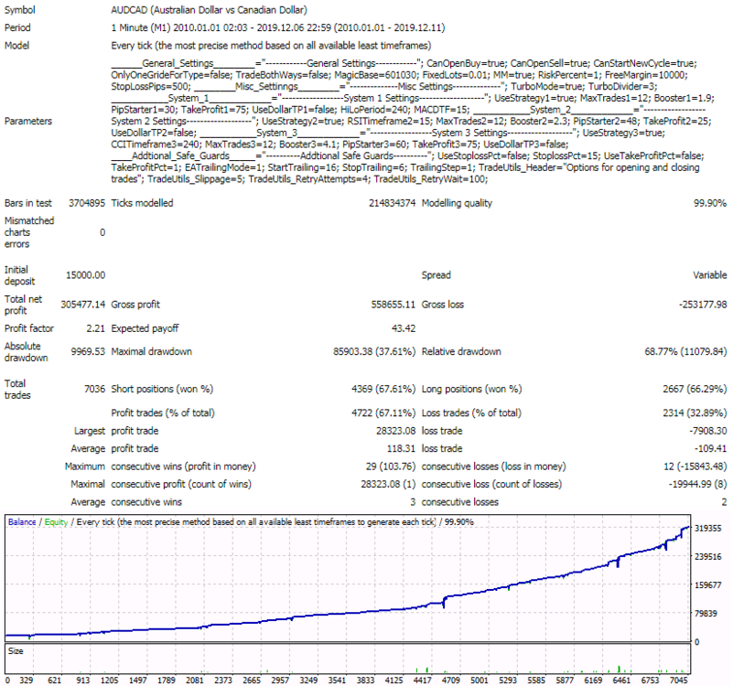This screenshot has width=733, height=686.
Task: Click the 'Long positions (won %)' label
Action: click(x=471, y=389)
